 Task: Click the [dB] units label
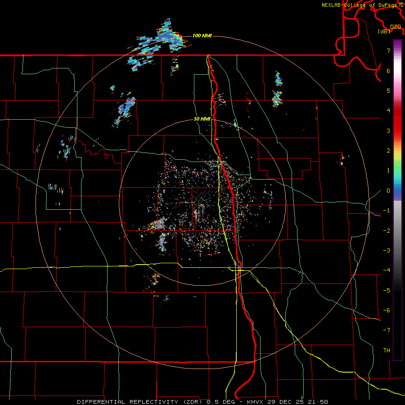pyautogui.click(x=384, y=31)
